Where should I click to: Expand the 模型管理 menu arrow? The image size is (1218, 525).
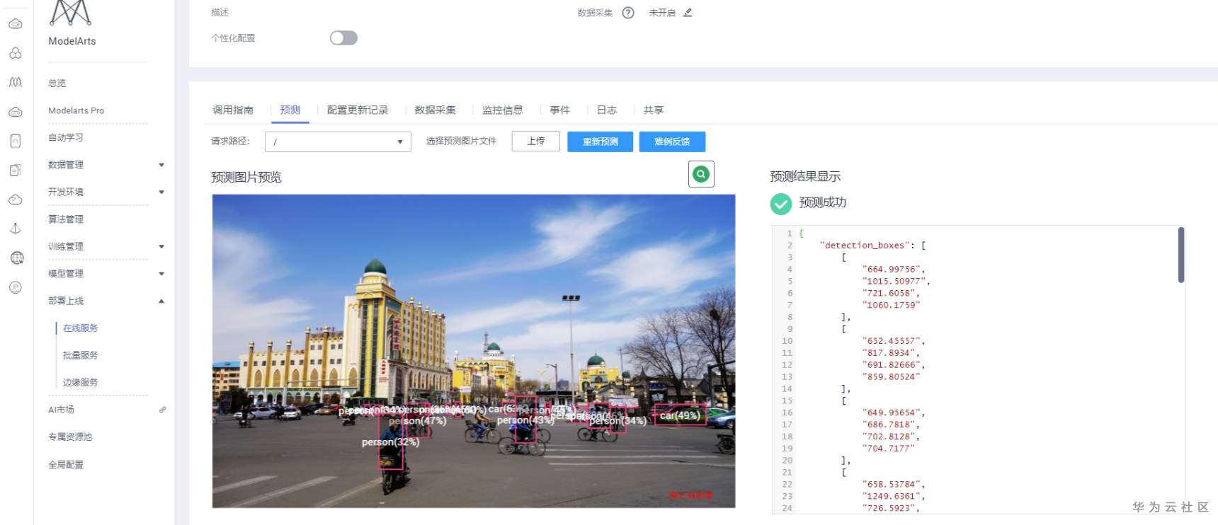161,274
